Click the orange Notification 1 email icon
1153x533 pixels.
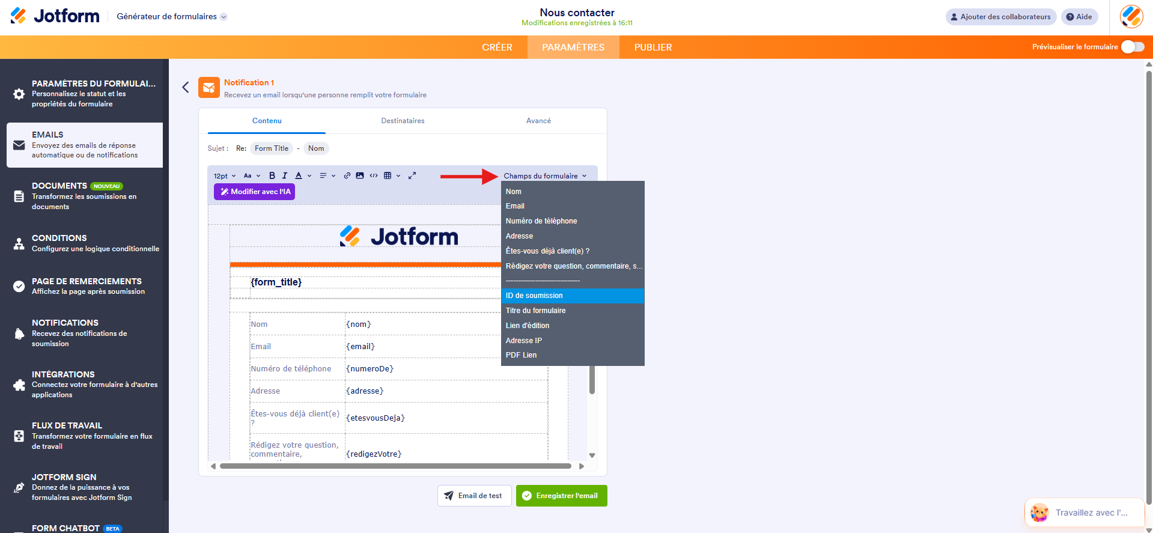tap(208, 88)
